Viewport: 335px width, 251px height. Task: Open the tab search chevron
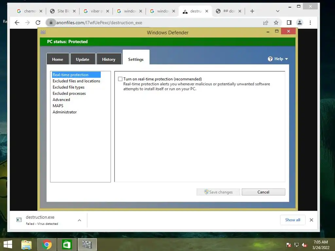277,11
